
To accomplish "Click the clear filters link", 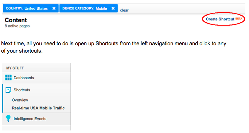I will click(124, 10).
